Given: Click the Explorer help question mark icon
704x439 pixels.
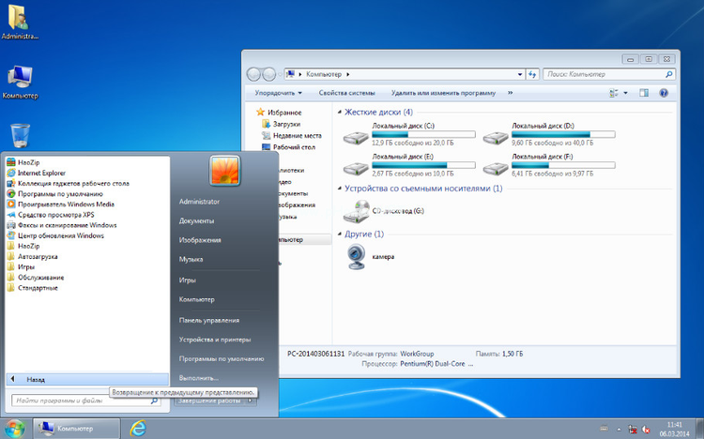Looking at the screenshot, I should point(664,93).
